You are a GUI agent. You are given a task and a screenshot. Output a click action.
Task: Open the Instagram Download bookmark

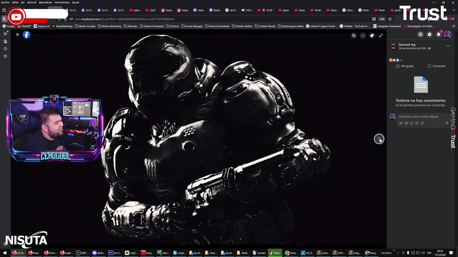(x=387, y=26)
